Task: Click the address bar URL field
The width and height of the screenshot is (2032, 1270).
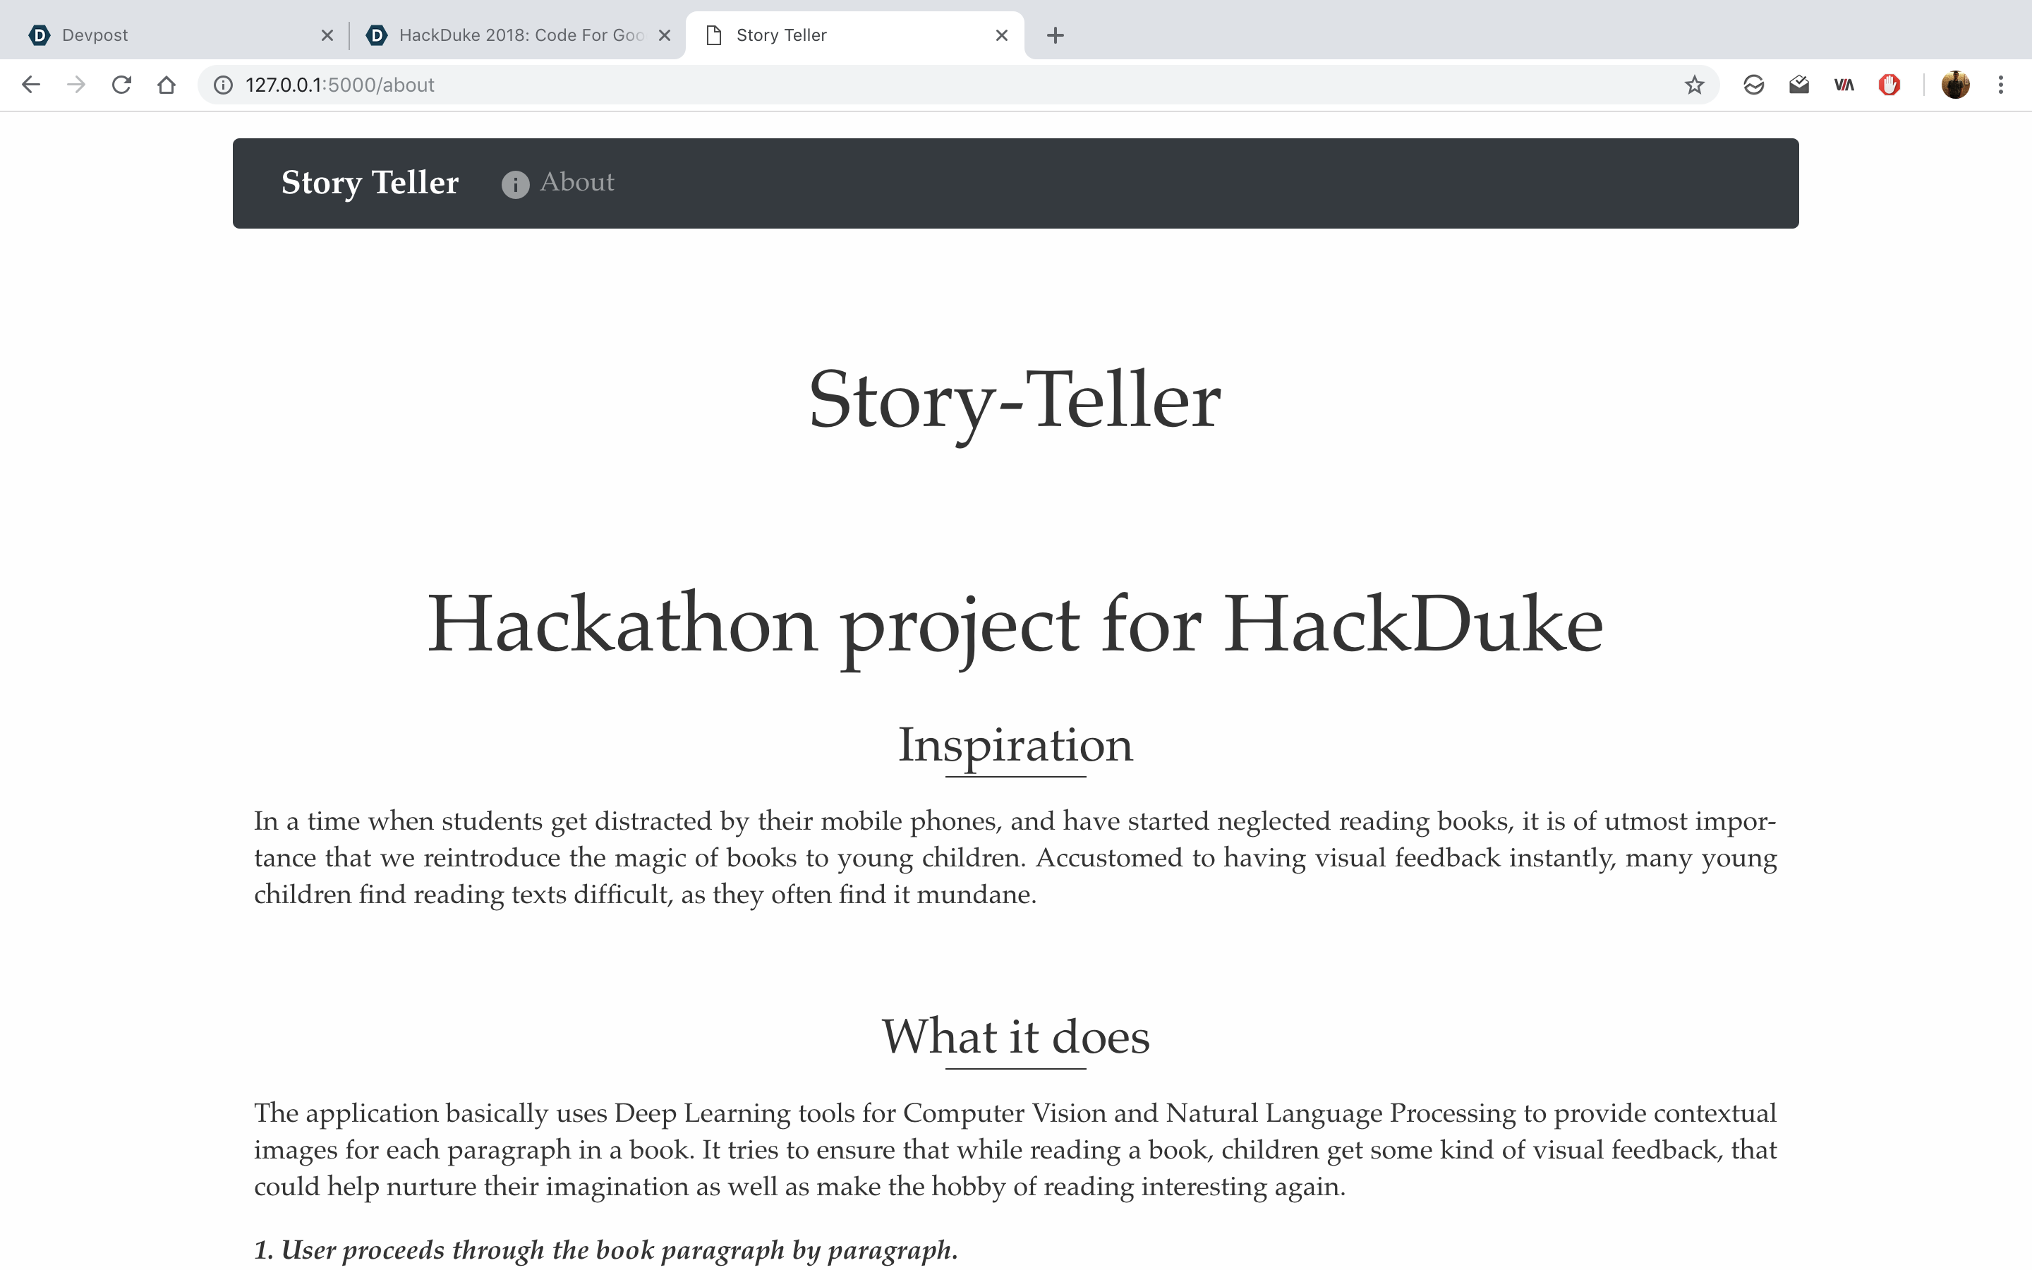Action: [924, 85]
